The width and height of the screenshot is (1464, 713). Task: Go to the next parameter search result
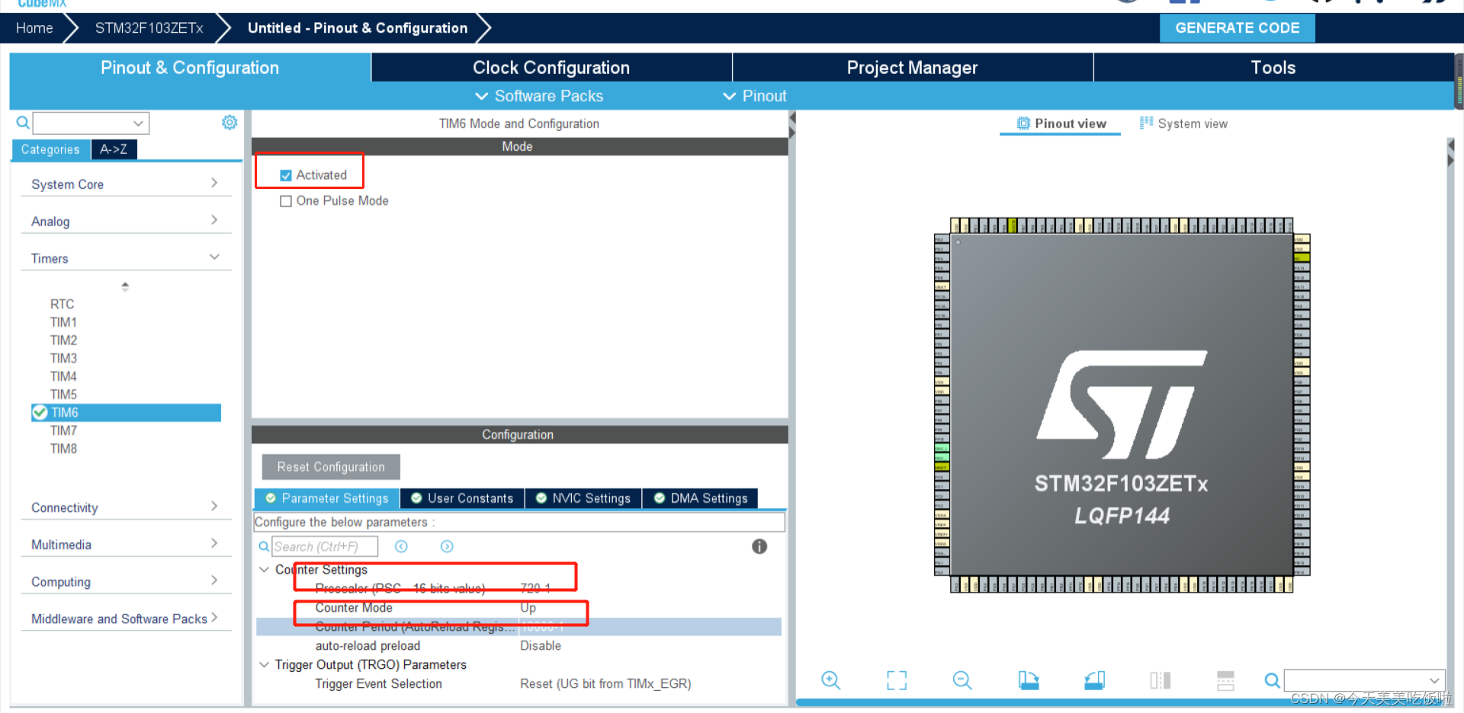[x=447, y=546]
